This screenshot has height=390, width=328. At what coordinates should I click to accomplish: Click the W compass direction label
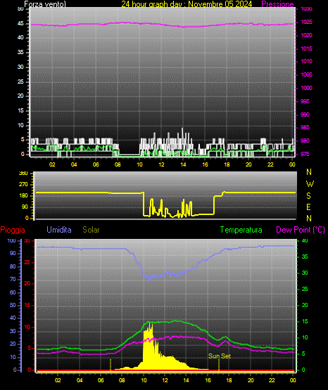(x=310, y=184)
